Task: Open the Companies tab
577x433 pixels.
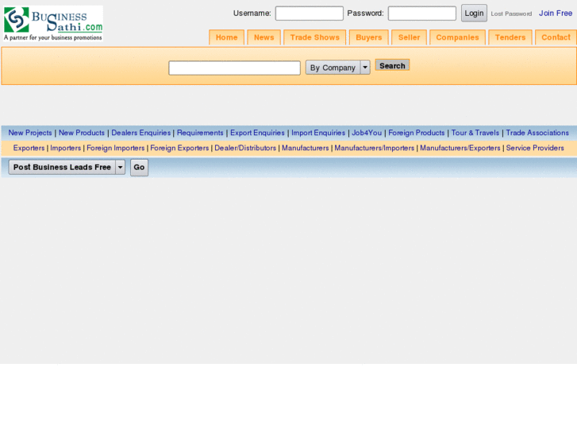Action: pyautogui.click(x=457, y=37)
